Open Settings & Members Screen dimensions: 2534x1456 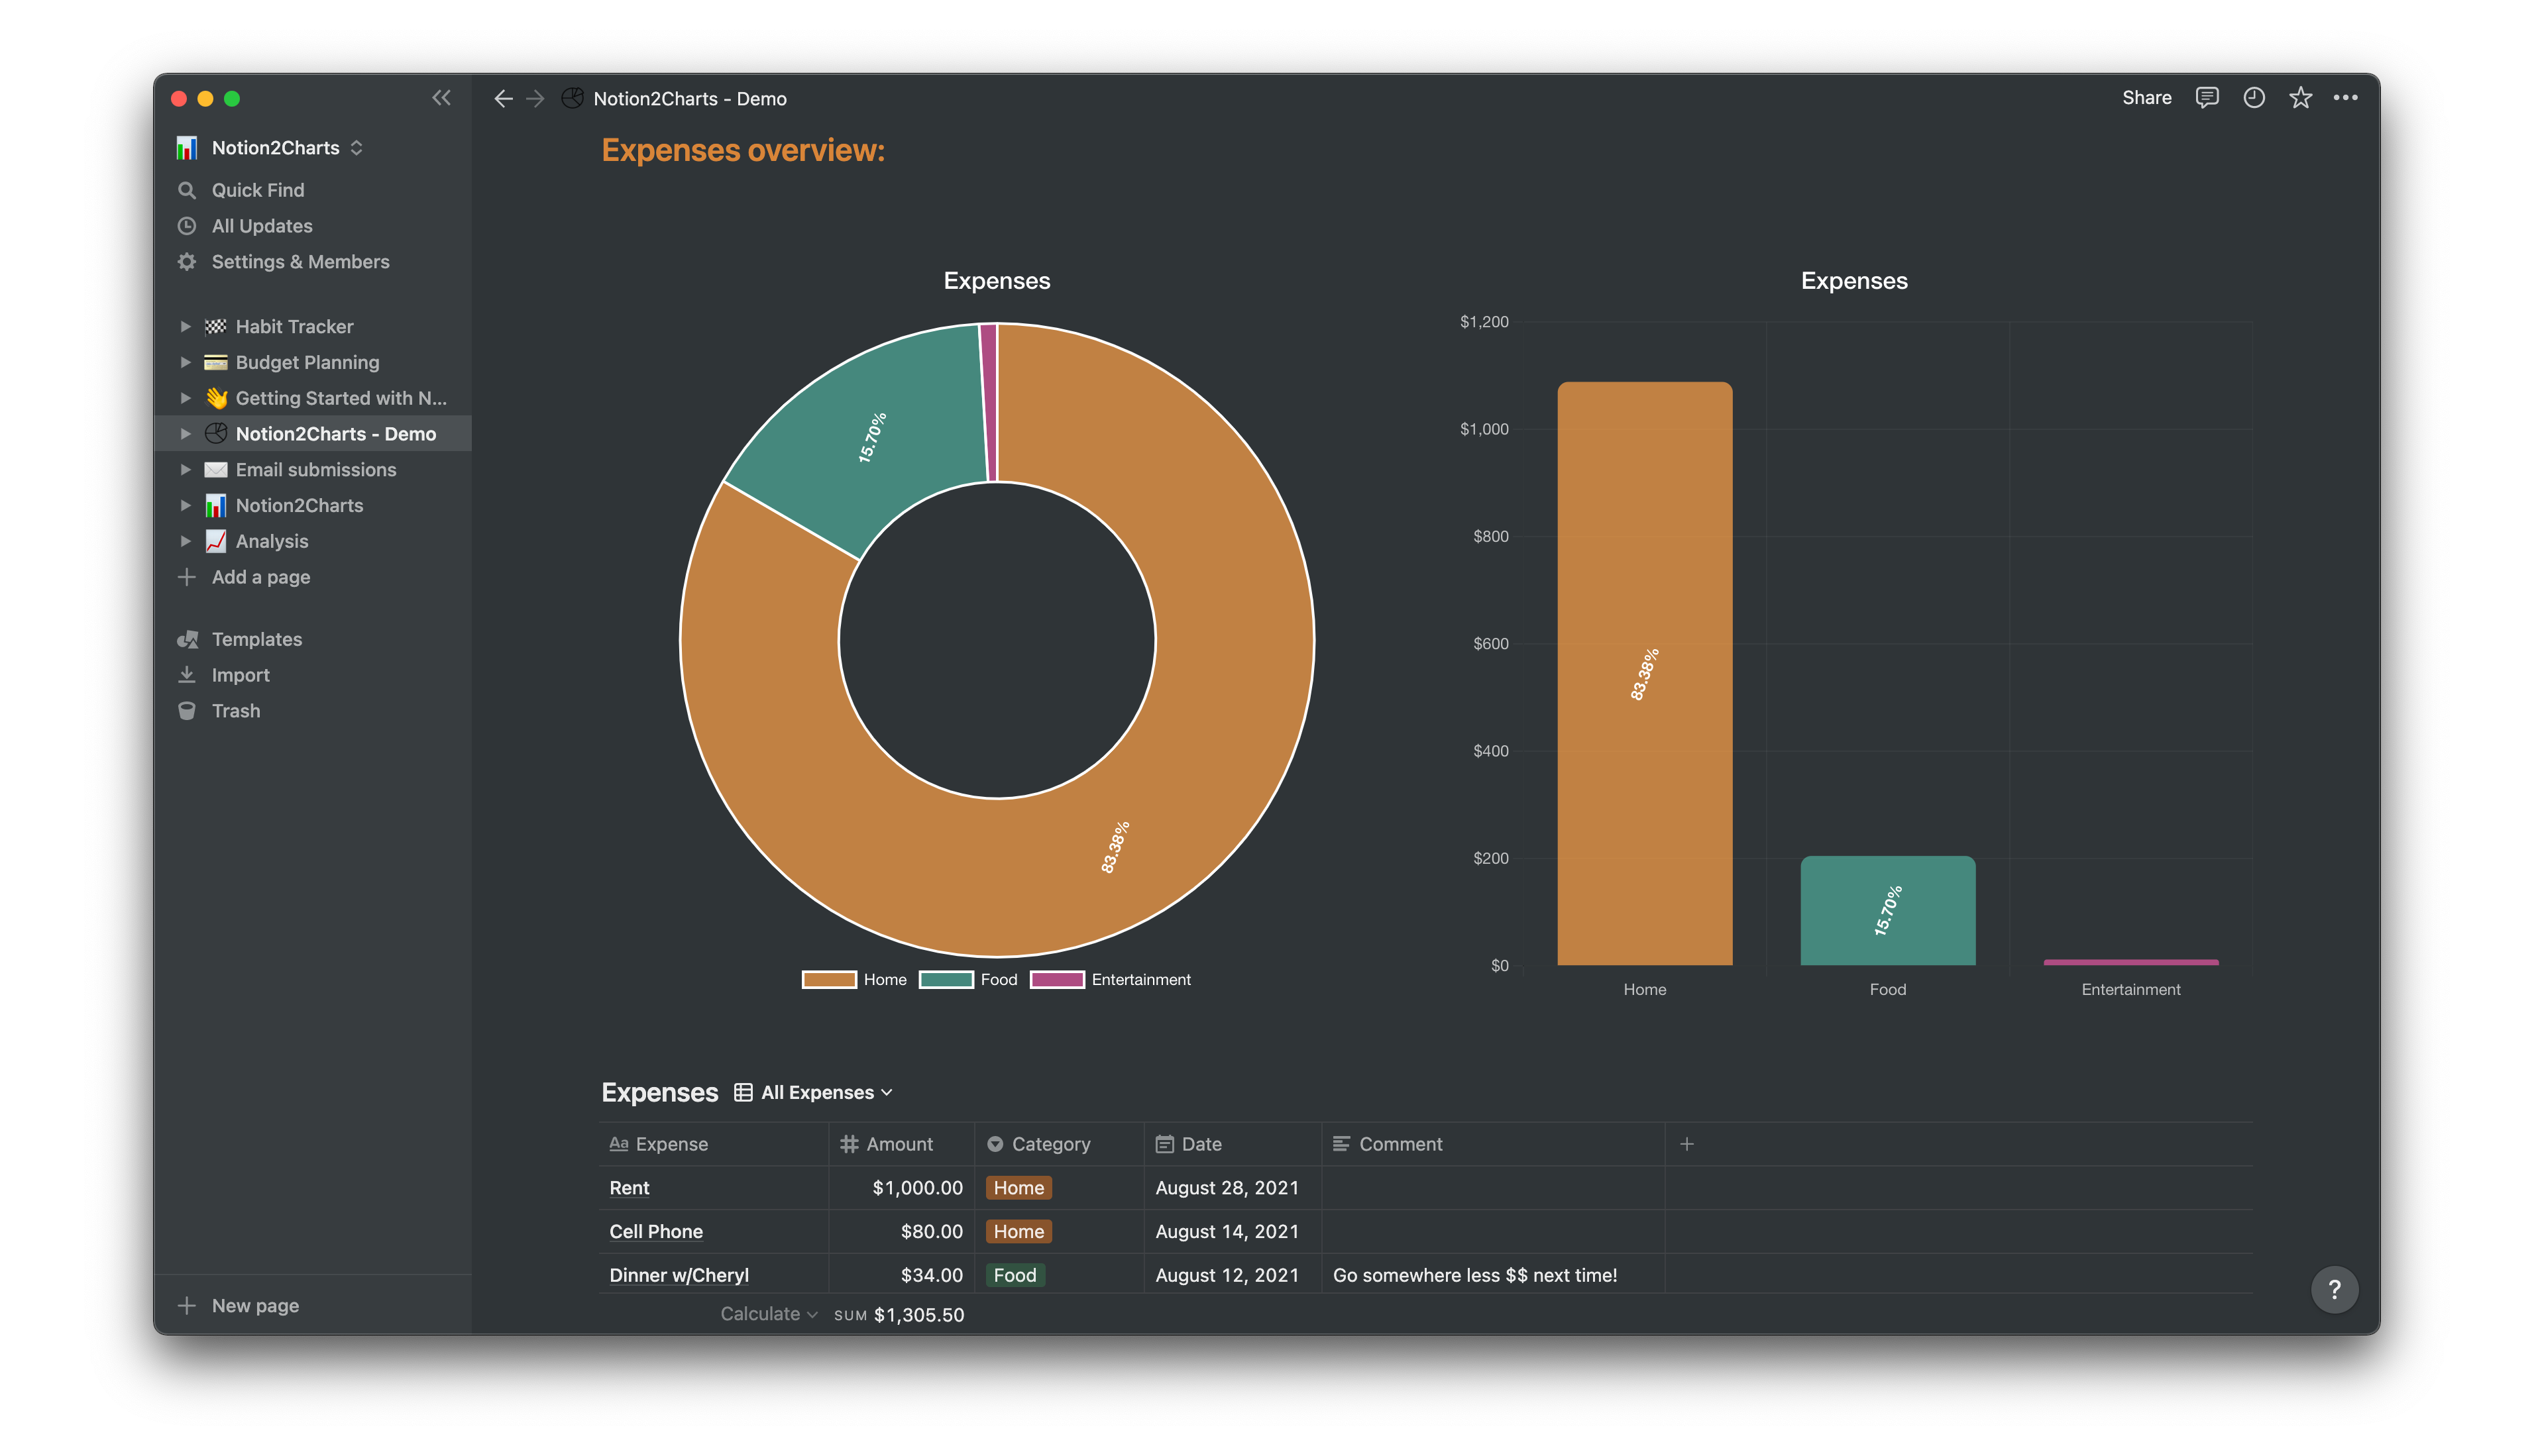[300, 261]
